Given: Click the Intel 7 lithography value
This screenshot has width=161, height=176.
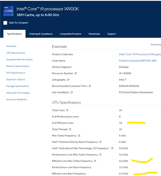Looking at the screenshot, I should (x=123, y=80).
